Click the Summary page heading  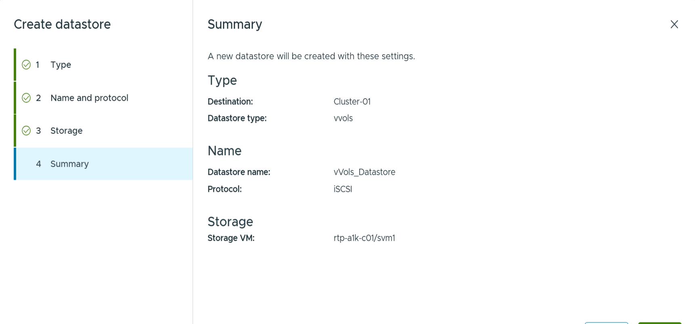pyautogui.click(x=235, y=25)
